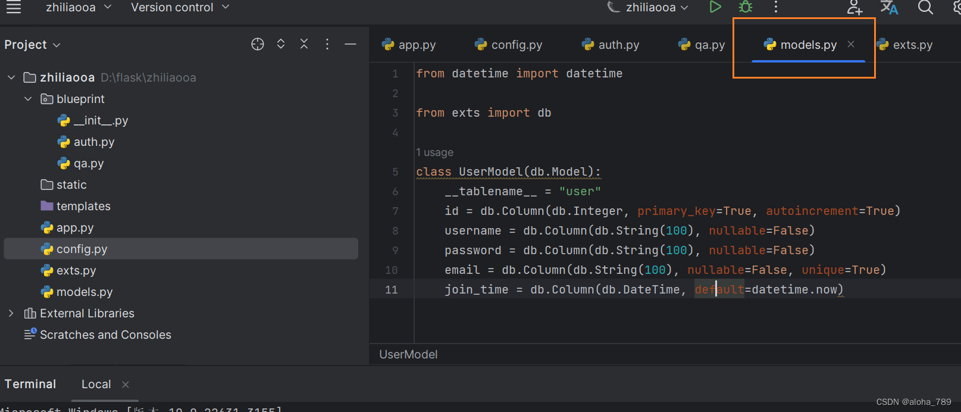Click line number 1 in the gutter
The height and width of the screenshot is (412, 961).
pos(395,73)
